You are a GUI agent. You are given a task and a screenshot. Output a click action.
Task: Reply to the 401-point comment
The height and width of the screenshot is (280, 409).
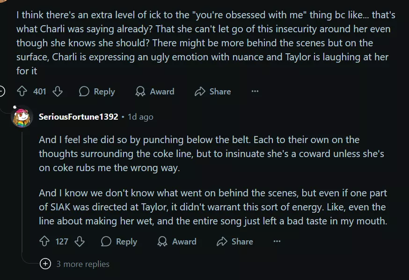tap(97, 92)
